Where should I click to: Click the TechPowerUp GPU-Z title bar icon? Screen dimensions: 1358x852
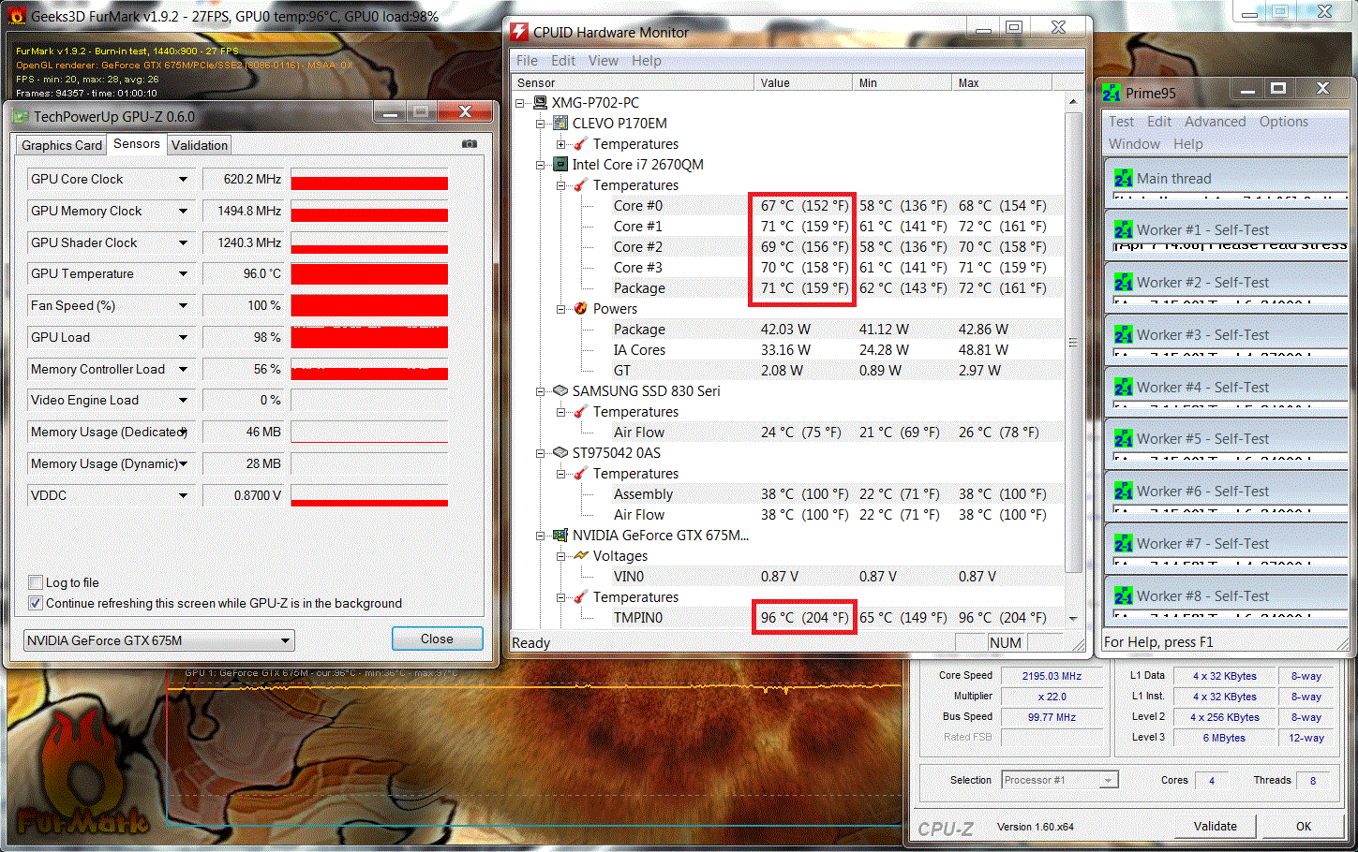coord(21,117)
